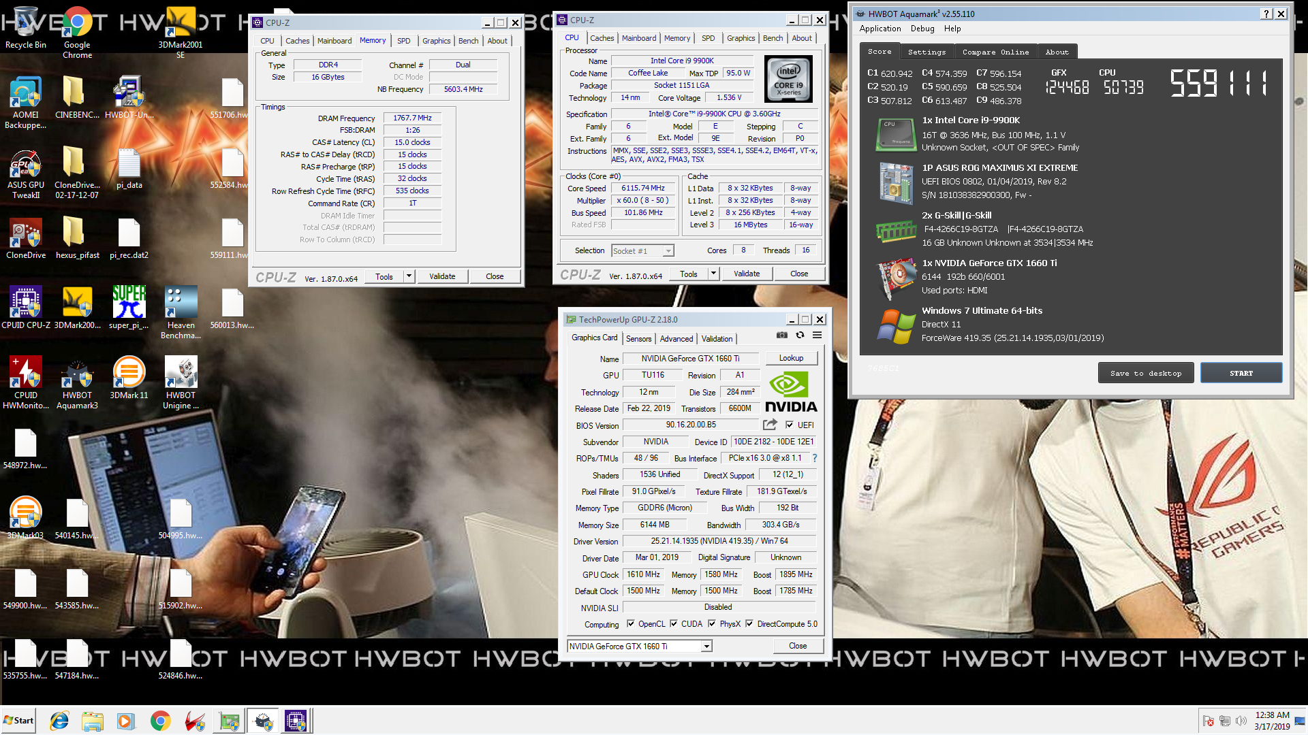Click the bus interface question mark in GPU-Z
Screen dimensions: 1308x735
814,458
